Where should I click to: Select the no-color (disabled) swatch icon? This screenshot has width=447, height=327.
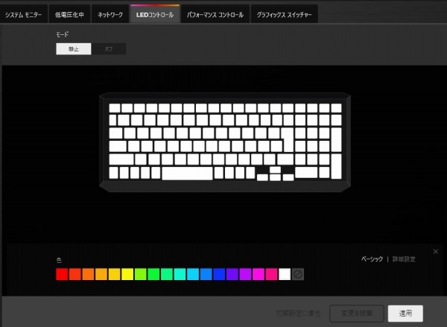(x=298, y=275)
